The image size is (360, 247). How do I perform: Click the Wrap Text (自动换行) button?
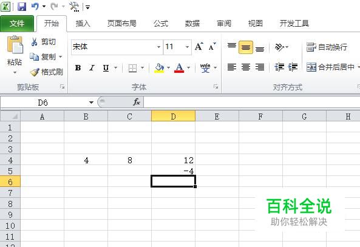pyautogui.click(x=327, y=47)
